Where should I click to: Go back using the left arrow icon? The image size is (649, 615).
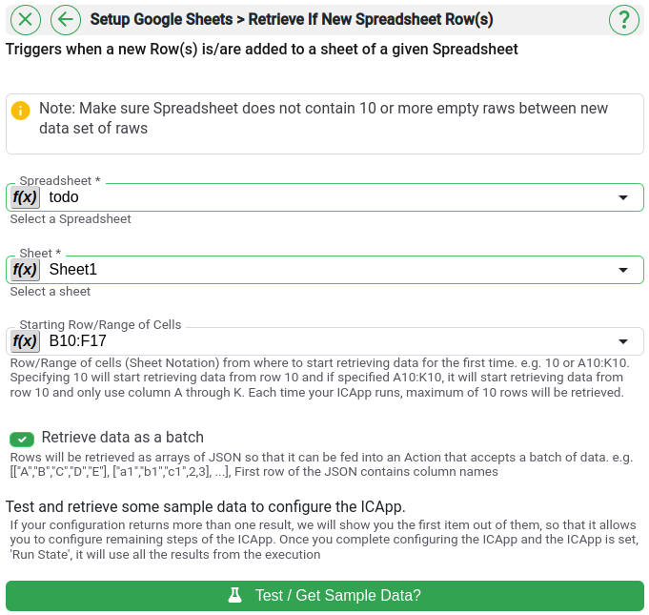tap(66, 19)
